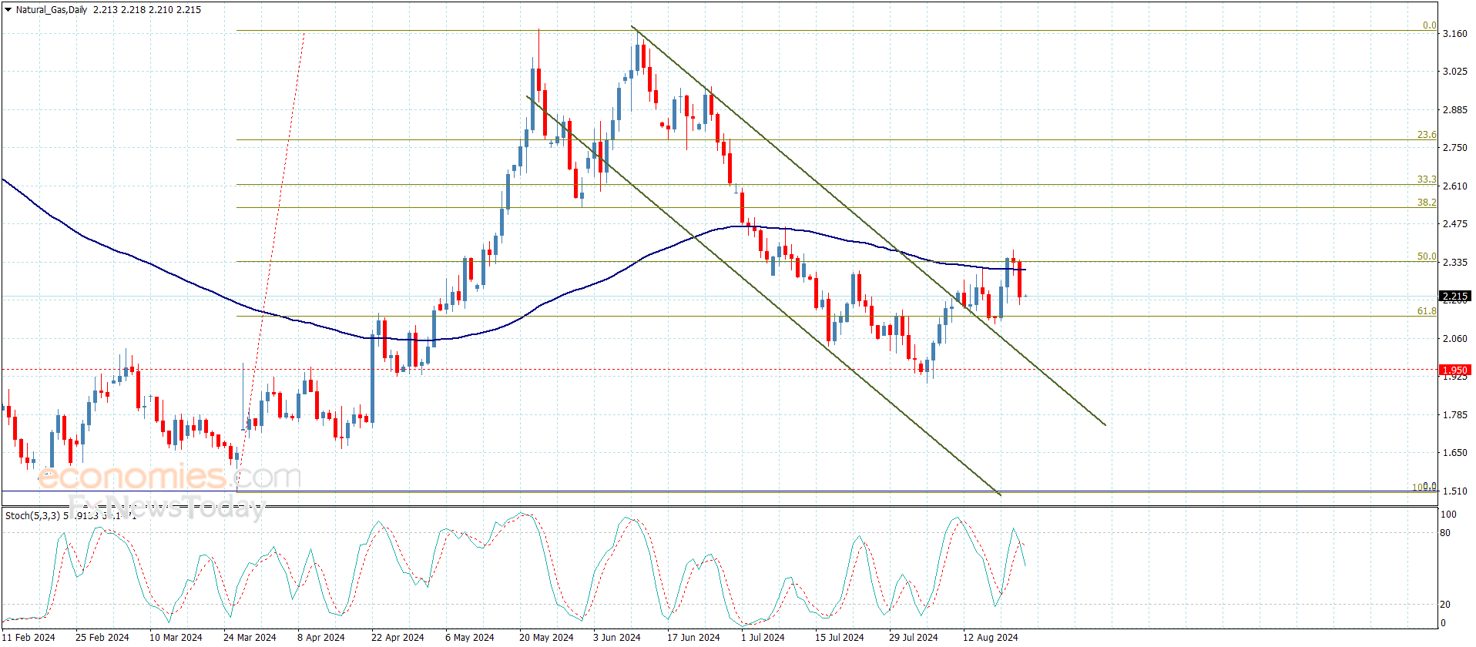
Task: Click the Fibonacci 33.3 level label
Action: point(1427,179)
